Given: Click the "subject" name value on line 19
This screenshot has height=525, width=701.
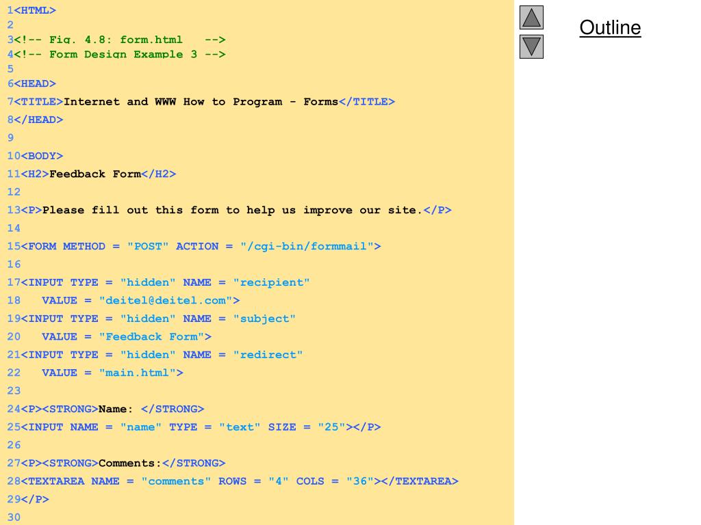Looking at the screenshot, I should pos(264,319).
